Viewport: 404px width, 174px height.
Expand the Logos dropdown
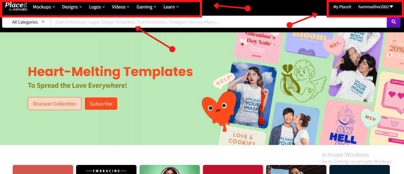(97, 7)
